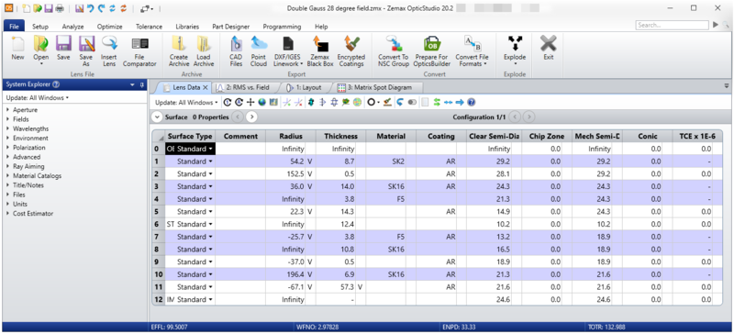The height and width of the screenshot is (334, 734).
Task: Click Create Archive in the ribbon
Action: coord(179,51)
